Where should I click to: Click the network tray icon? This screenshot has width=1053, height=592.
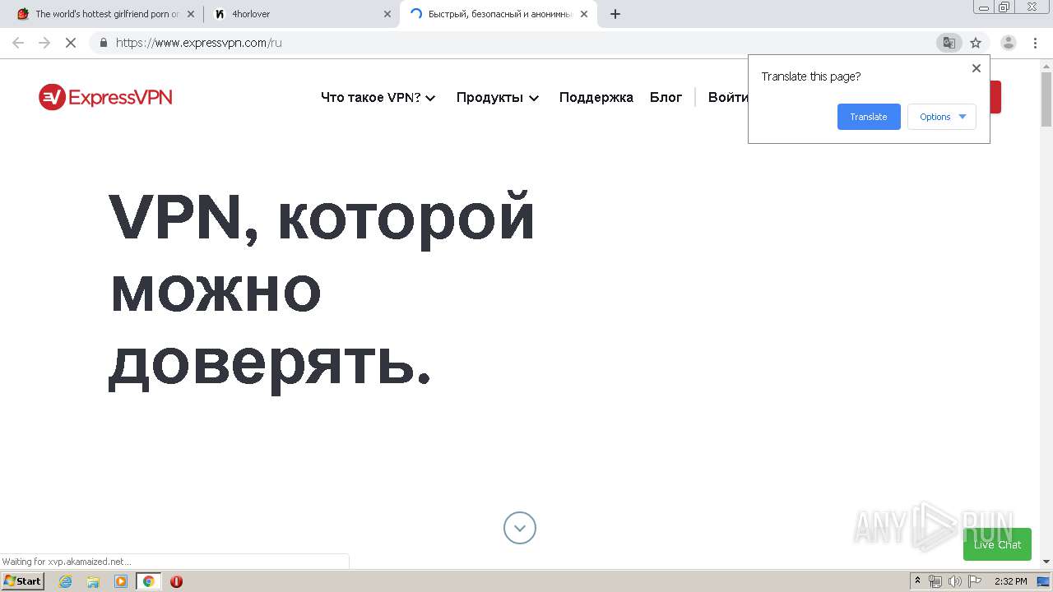[935, 581]
